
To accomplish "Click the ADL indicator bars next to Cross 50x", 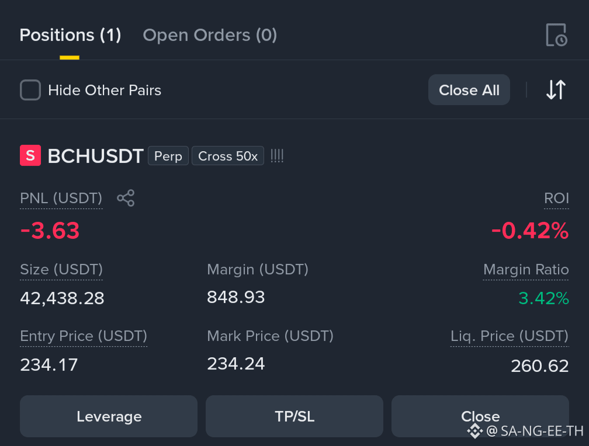I will 277,156.
